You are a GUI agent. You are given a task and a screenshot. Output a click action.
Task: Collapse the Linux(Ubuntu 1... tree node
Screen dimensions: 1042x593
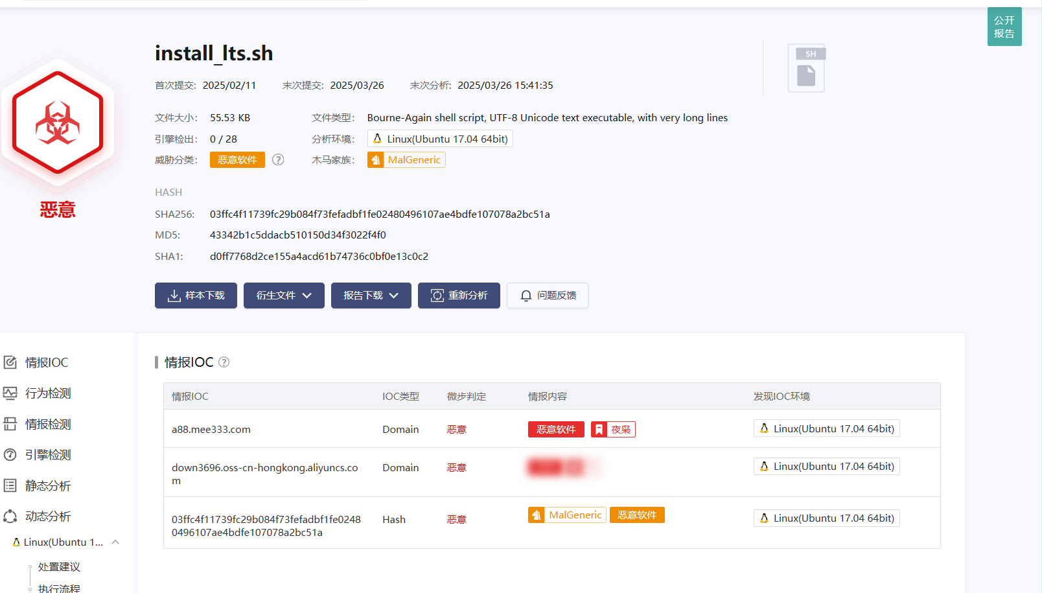[115, 542]
